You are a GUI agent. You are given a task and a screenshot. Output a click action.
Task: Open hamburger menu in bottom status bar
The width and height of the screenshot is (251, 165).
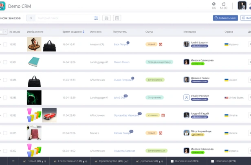pos(13,161)
